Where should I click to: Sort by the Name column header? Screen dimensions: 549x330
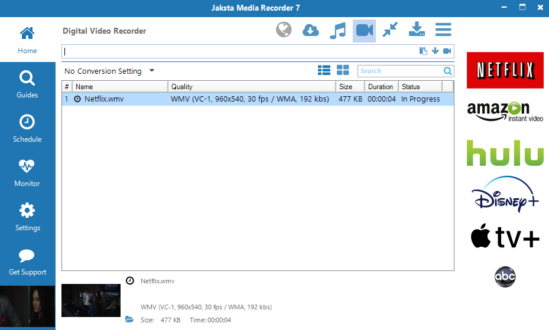120,87
